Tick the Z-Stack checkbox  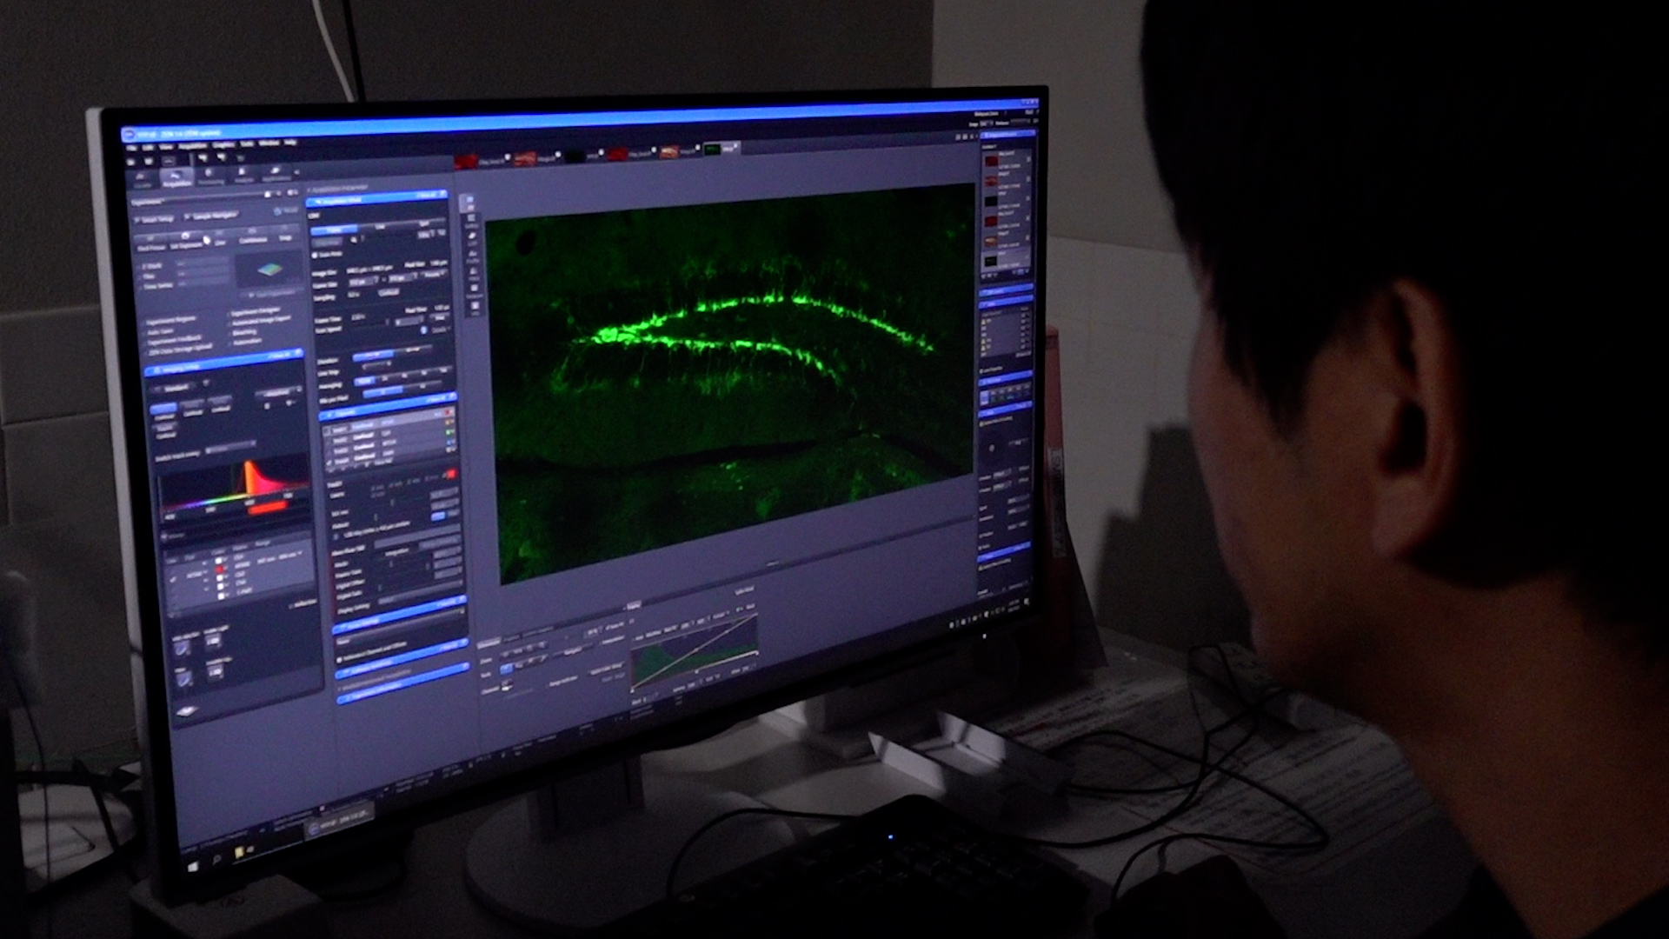138,267
